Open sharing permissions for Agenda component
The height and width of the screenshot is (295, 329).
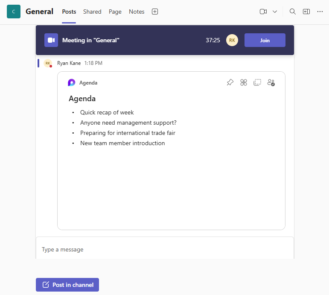point(271,82)
